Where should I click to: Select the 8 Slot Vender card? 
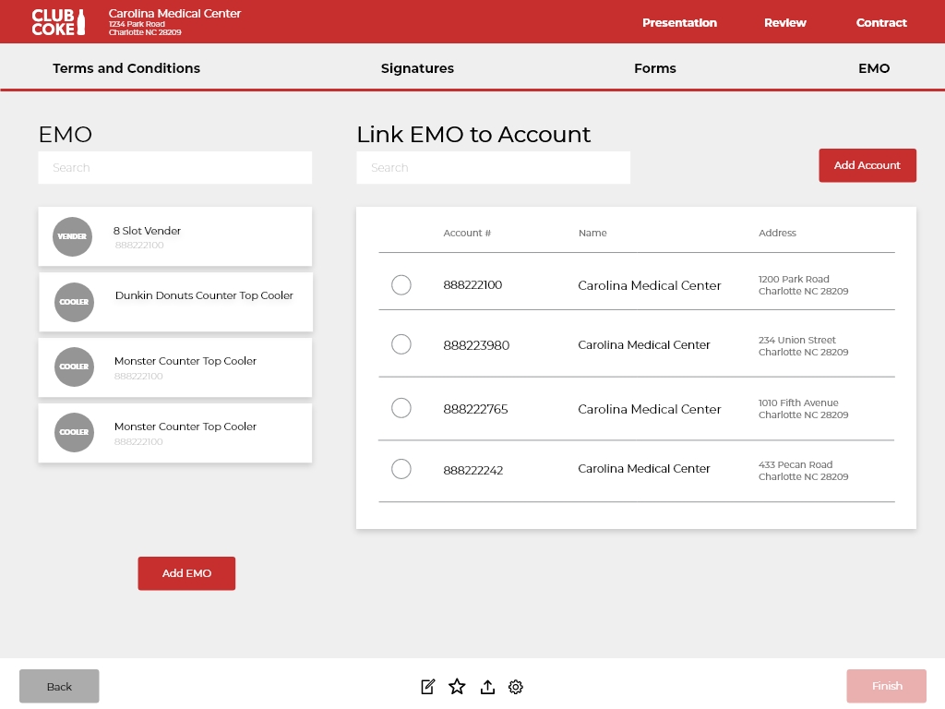click(x=174, y=236)
